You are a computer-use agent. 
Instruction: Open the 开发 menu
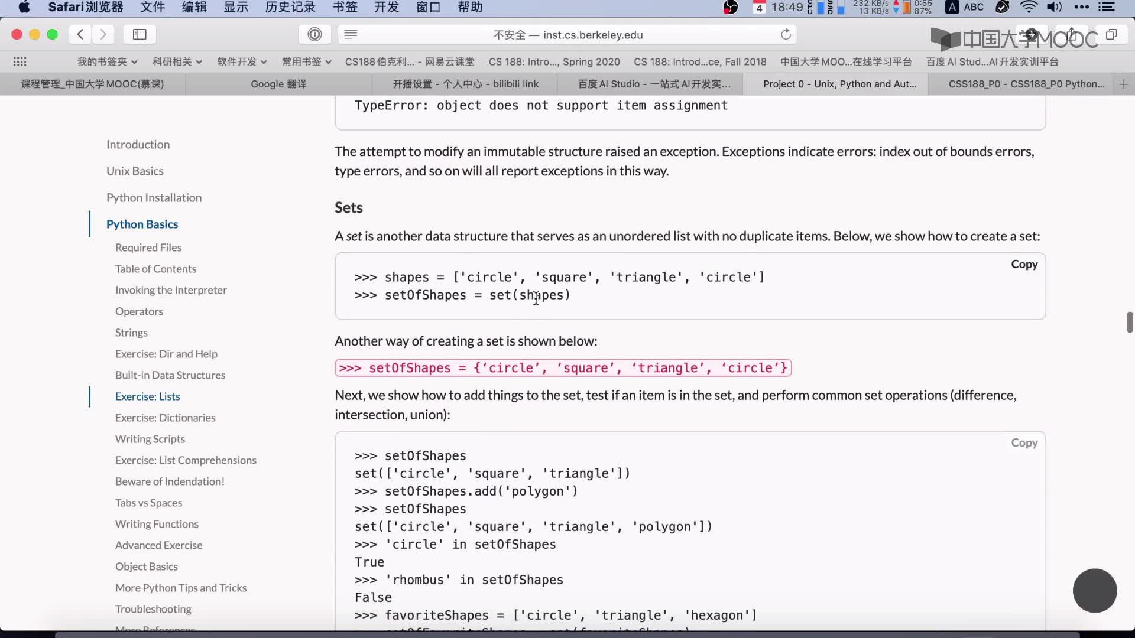tap(387, 7)
